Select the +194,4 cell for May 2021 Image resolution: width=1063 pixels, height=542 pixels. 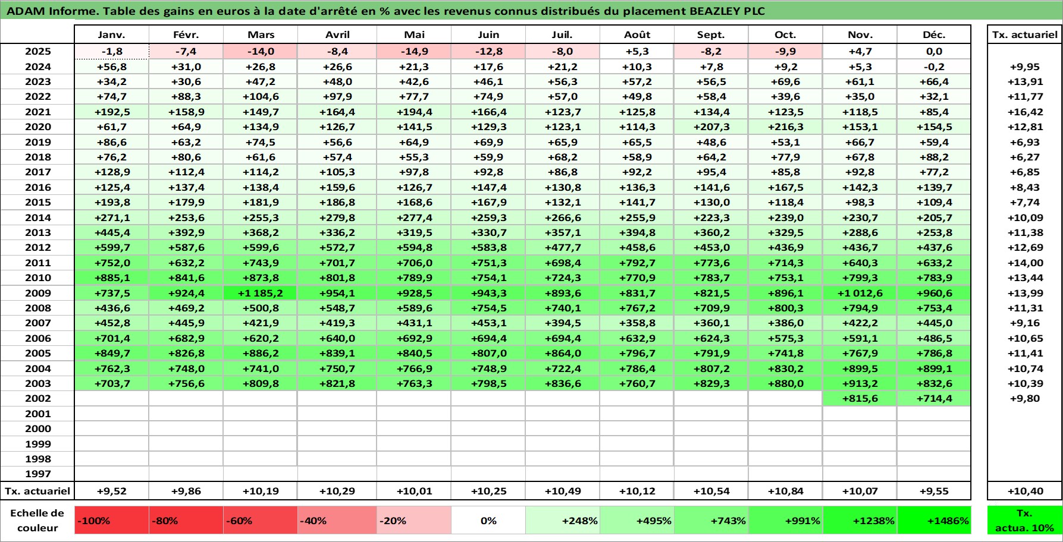tap(414, 112)
